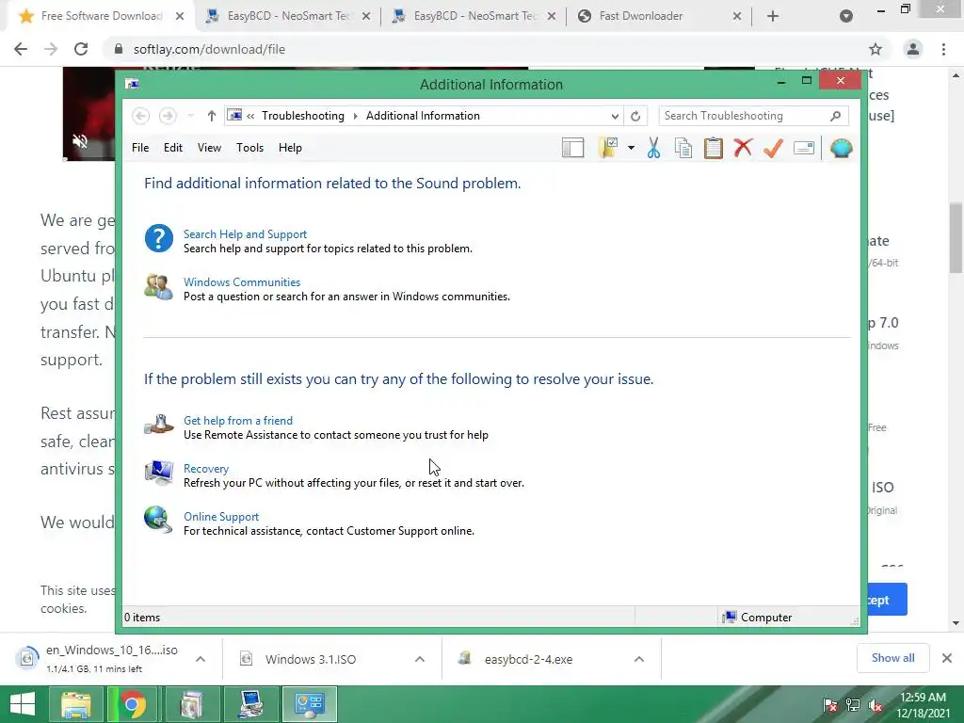
Task: Click the Remote Assistance friend icon
Action: point(158,425)
